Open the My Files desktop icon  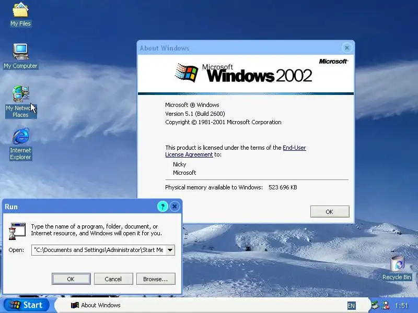20,14
